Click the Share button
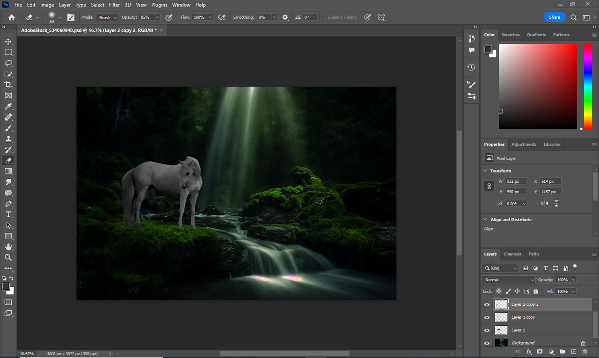Screen dimensions: 599x358 point(555,17)
